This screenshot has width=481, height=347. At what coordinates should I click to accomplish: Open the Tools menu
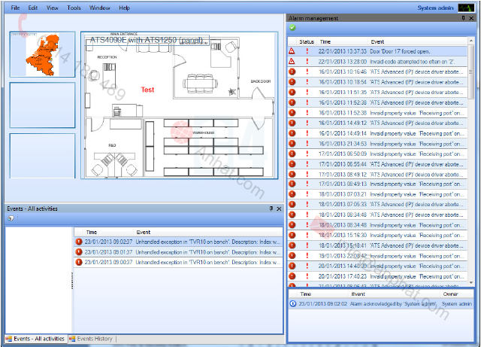[x=74, y=8]
